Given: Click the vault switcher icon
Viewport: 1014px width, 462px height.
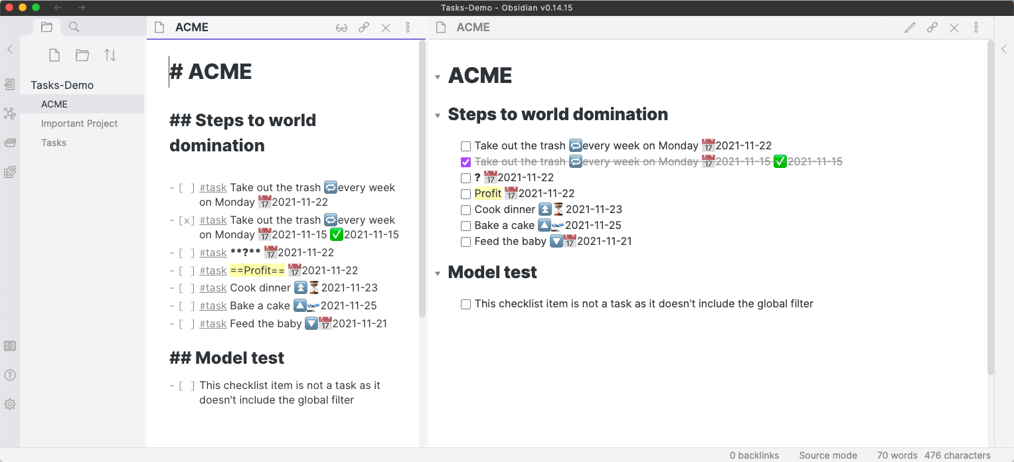Looking at the screenshot, I should pyautogui.click(x=10, y=345).
